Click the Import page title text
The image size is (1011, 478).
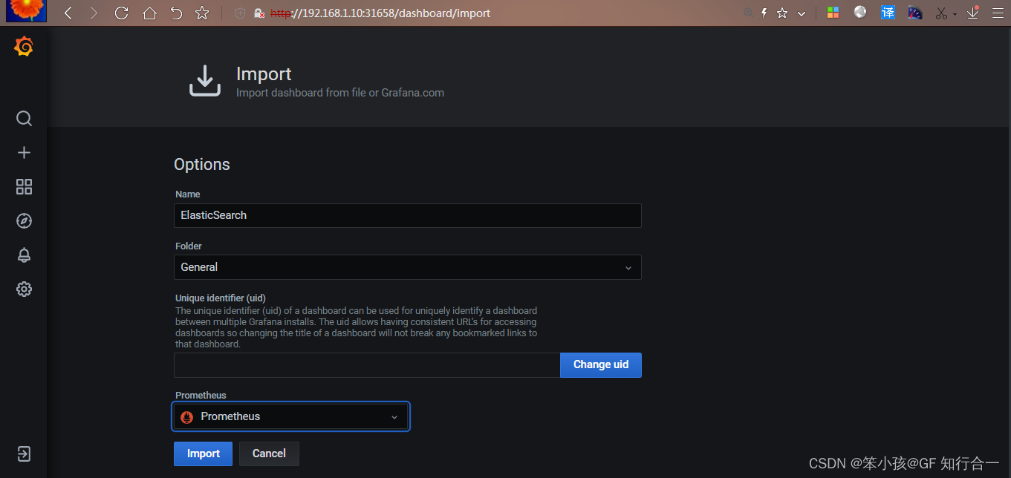[264, 74]
